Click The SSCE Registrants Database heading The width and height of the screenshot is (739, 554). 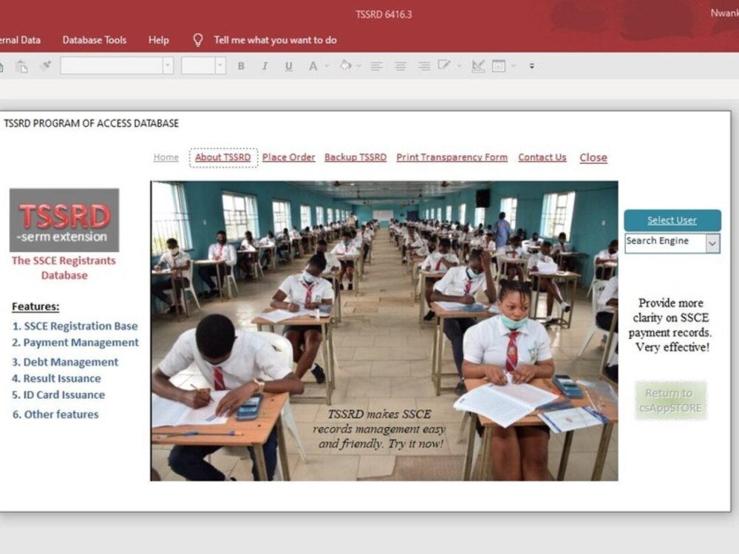pyautogui.click(x=64, y=267)
